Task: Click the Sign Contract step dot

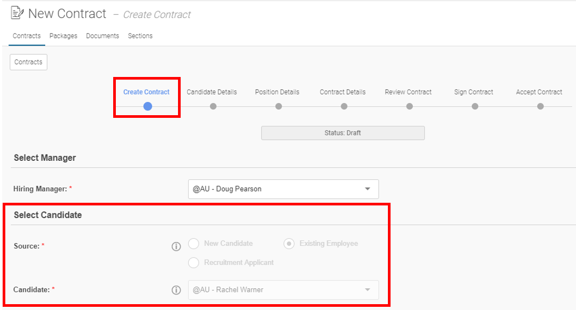Action: 475,106
